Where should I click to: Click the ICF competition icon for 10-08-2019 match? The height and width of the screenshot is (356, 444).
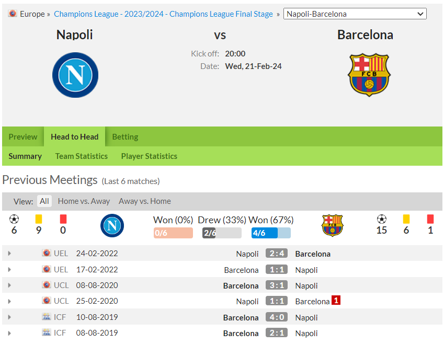point(46,317)
